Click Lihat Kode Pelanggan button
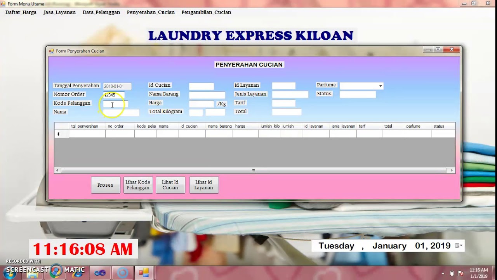This screenshot has width=497, height=280. 138,185
